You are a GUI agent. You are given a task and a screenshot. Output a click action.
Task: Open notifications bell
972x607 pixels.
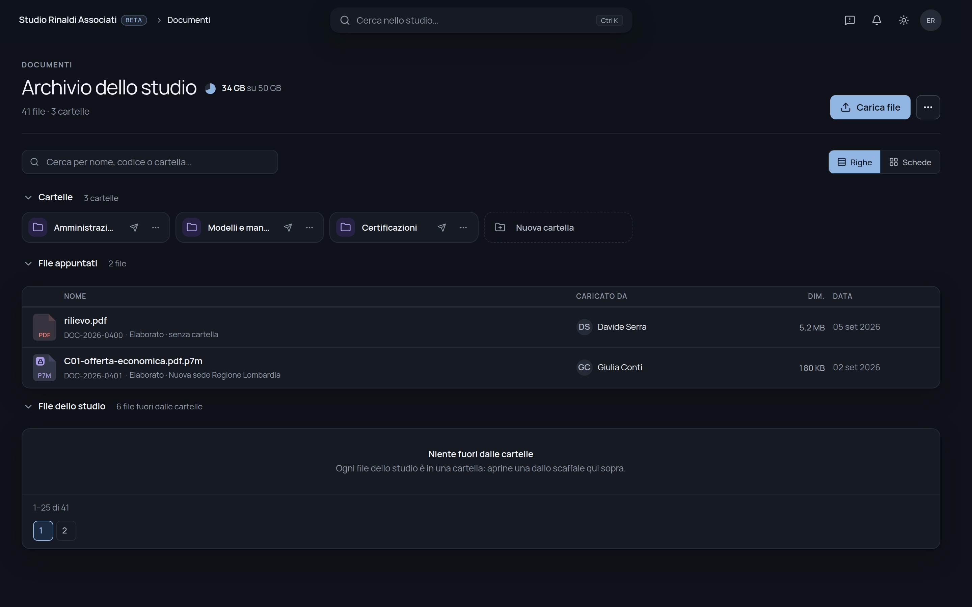pyautogui.click(x=877, y=20)
